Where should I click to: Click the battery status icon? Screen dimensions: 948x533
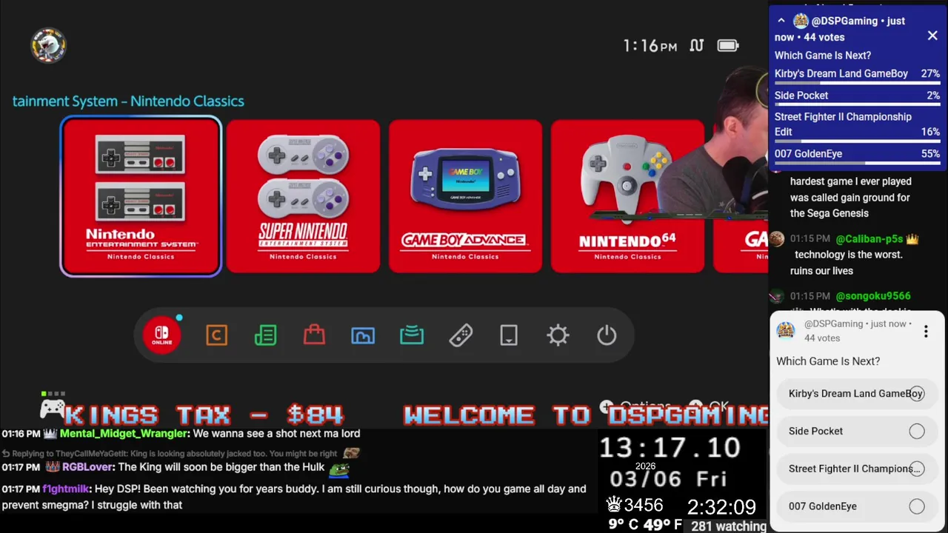(728, 46)
